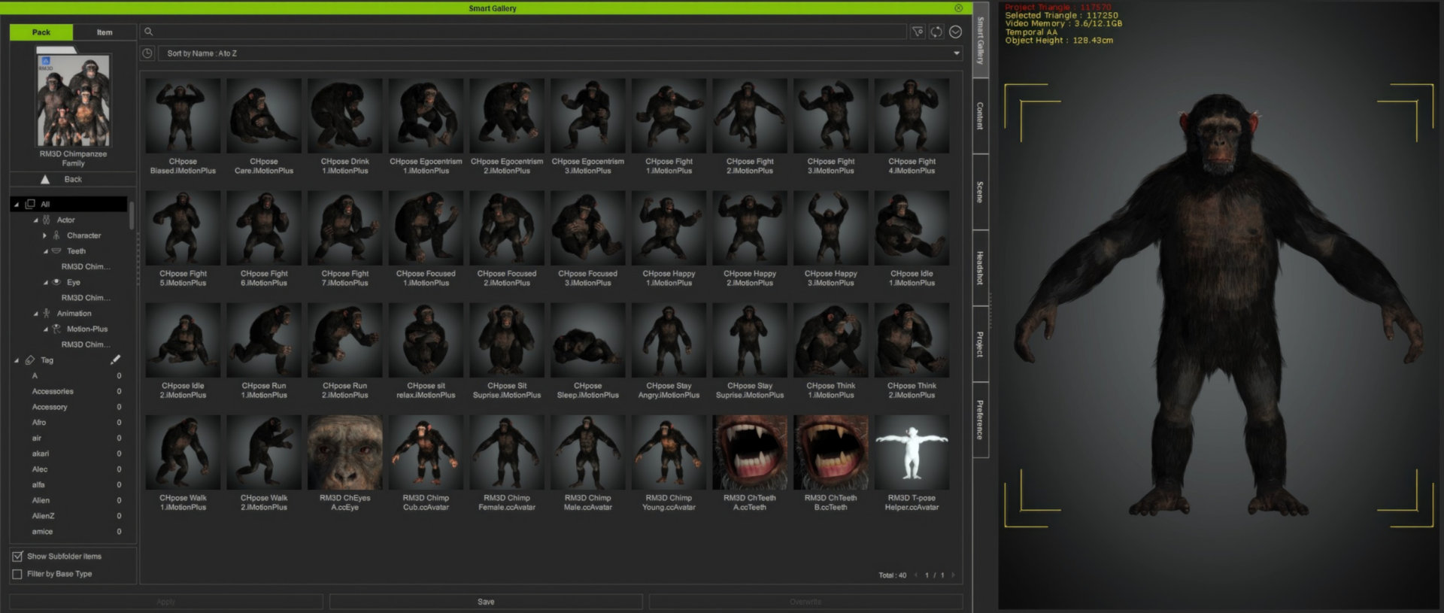Select RM3D Chim item under Eye

pyautogui.click(x=86, y=298)
